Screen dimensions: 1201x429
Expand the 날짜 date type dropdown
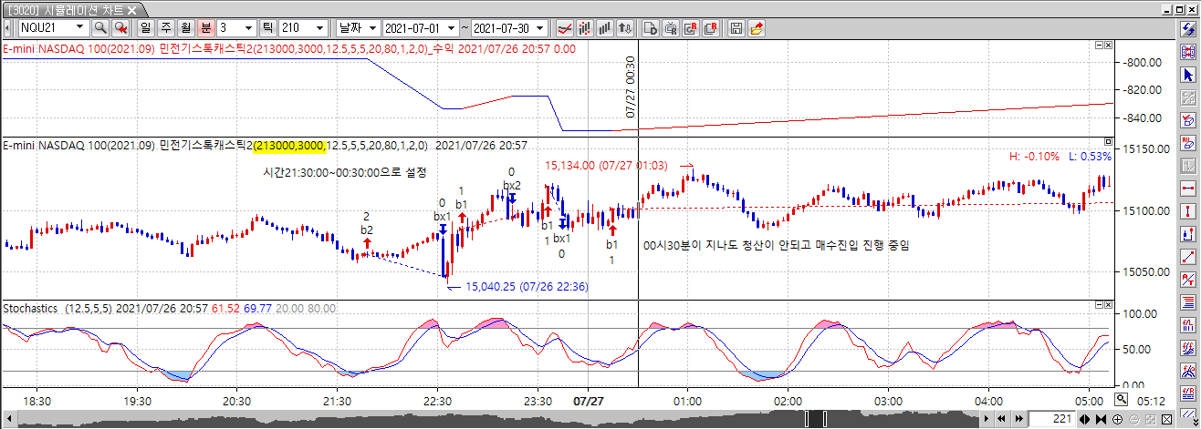point(371,28)
